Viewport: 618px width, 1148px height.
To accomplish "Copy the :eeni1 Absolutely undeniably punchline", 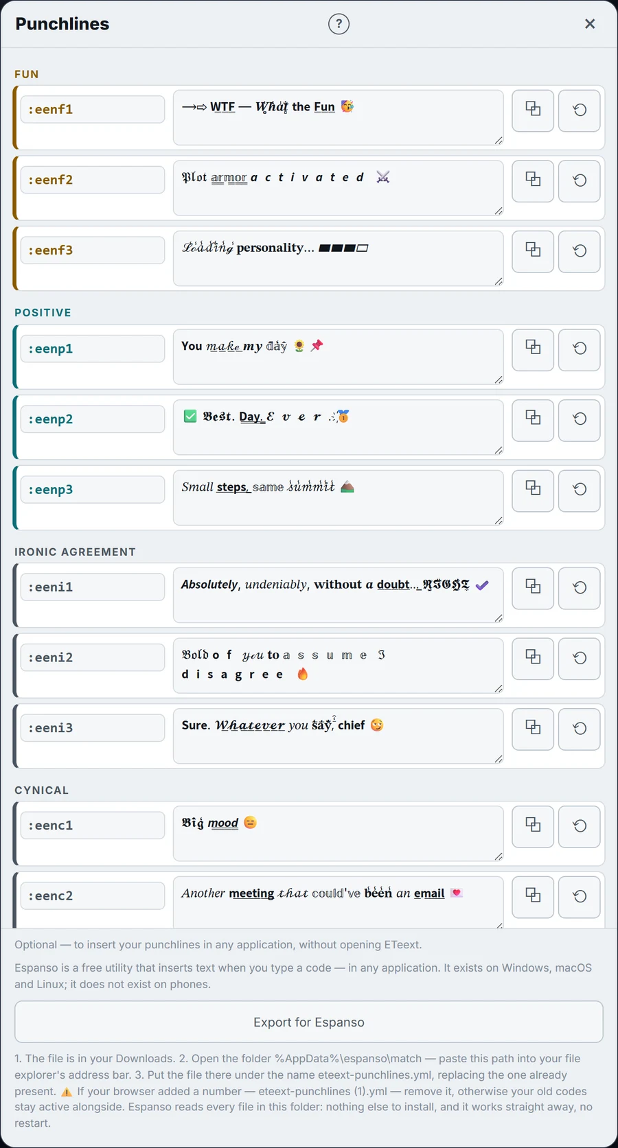I will (533, 588).
